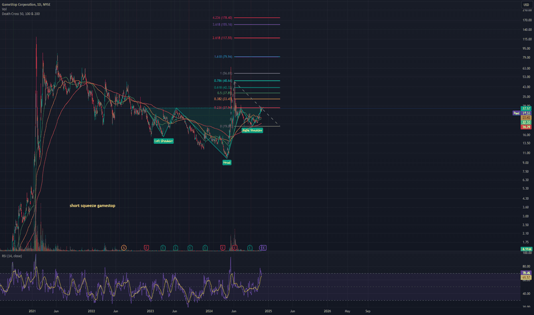Click the 2.618 (117.55) Fibonacci level label
Image resolution: width=534 pixels, height=315 pixels.
[222, 38]
